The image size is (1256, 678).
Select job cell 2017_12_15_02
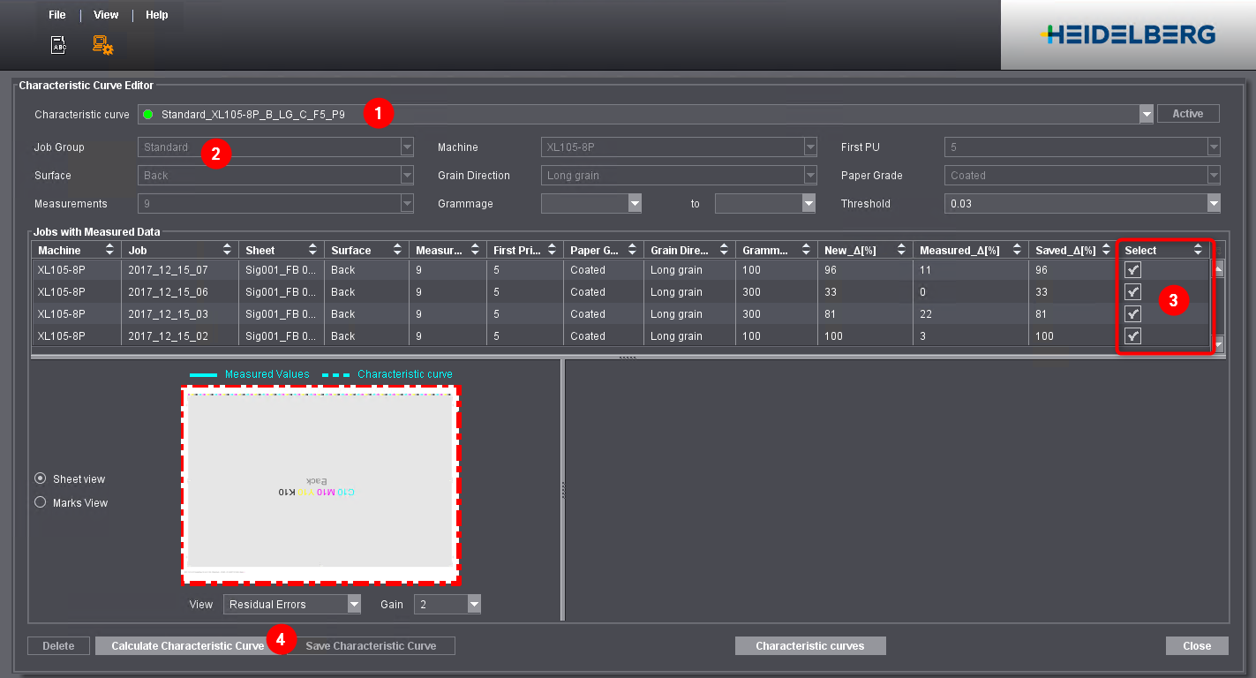tap(179, 335)
